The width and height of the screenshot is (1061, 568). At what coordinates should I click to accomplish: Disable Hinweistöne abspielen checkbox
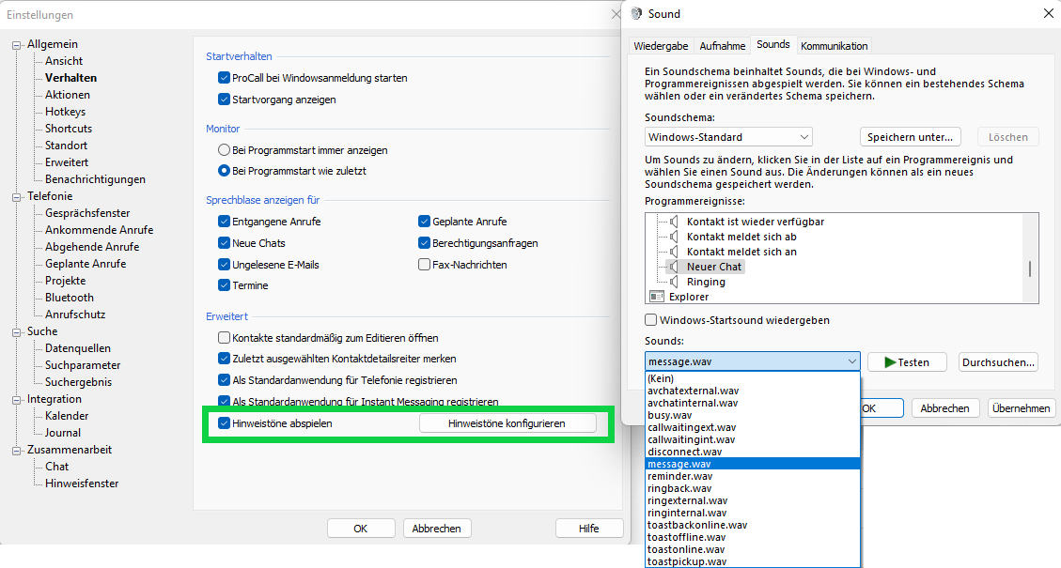(224, 423)
